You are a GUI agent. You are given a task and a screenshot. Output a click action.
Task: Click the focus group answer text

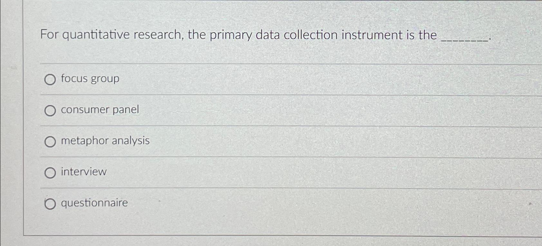(90, 78)
